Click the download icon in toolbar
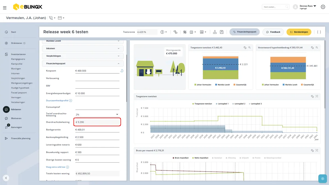Screen dimensions: 329x185 tap(215, 32)
